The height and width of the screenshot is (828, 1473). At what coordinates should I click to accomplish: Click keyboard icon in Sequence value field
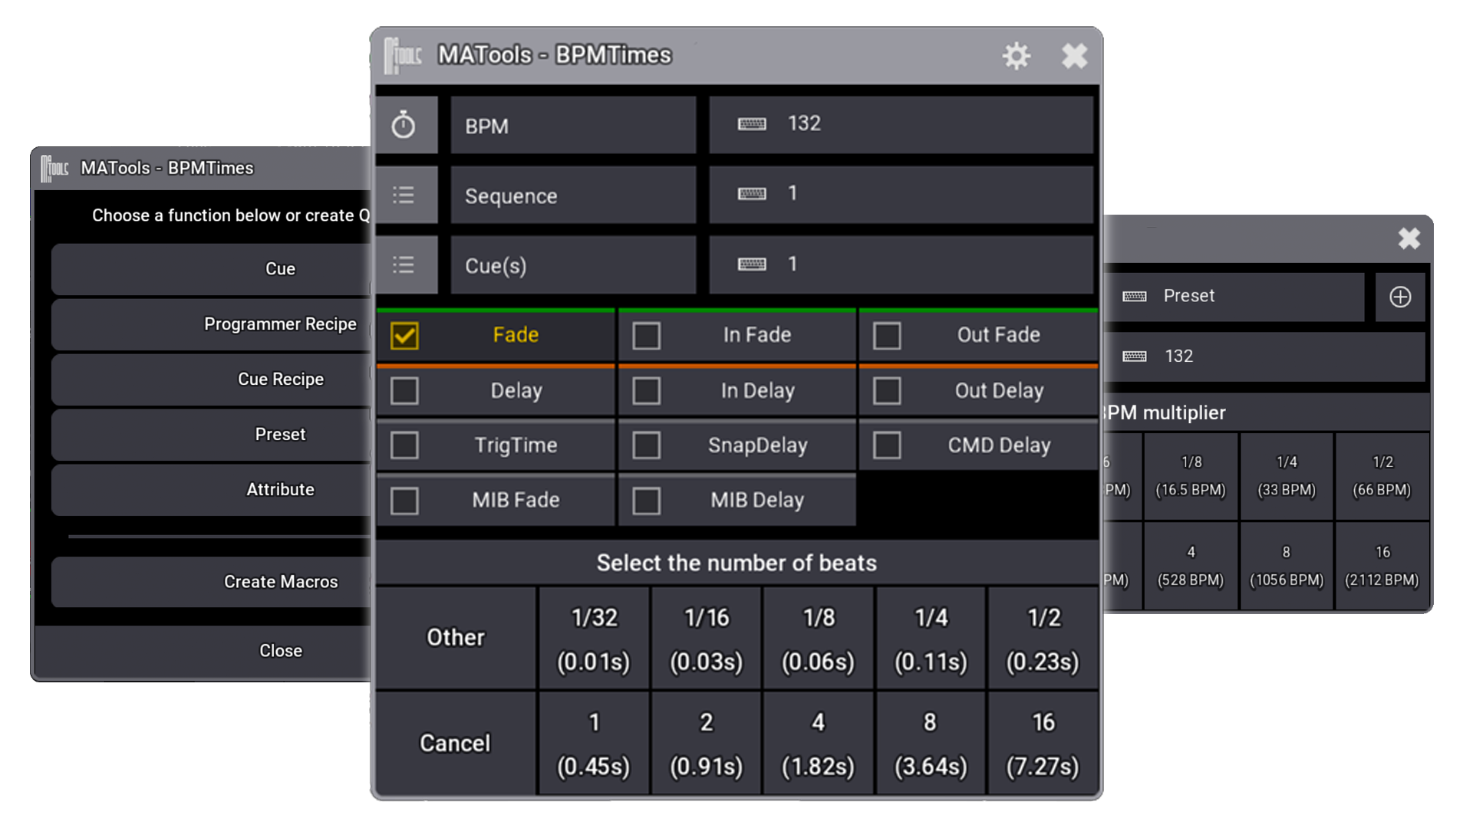(752, 194)
